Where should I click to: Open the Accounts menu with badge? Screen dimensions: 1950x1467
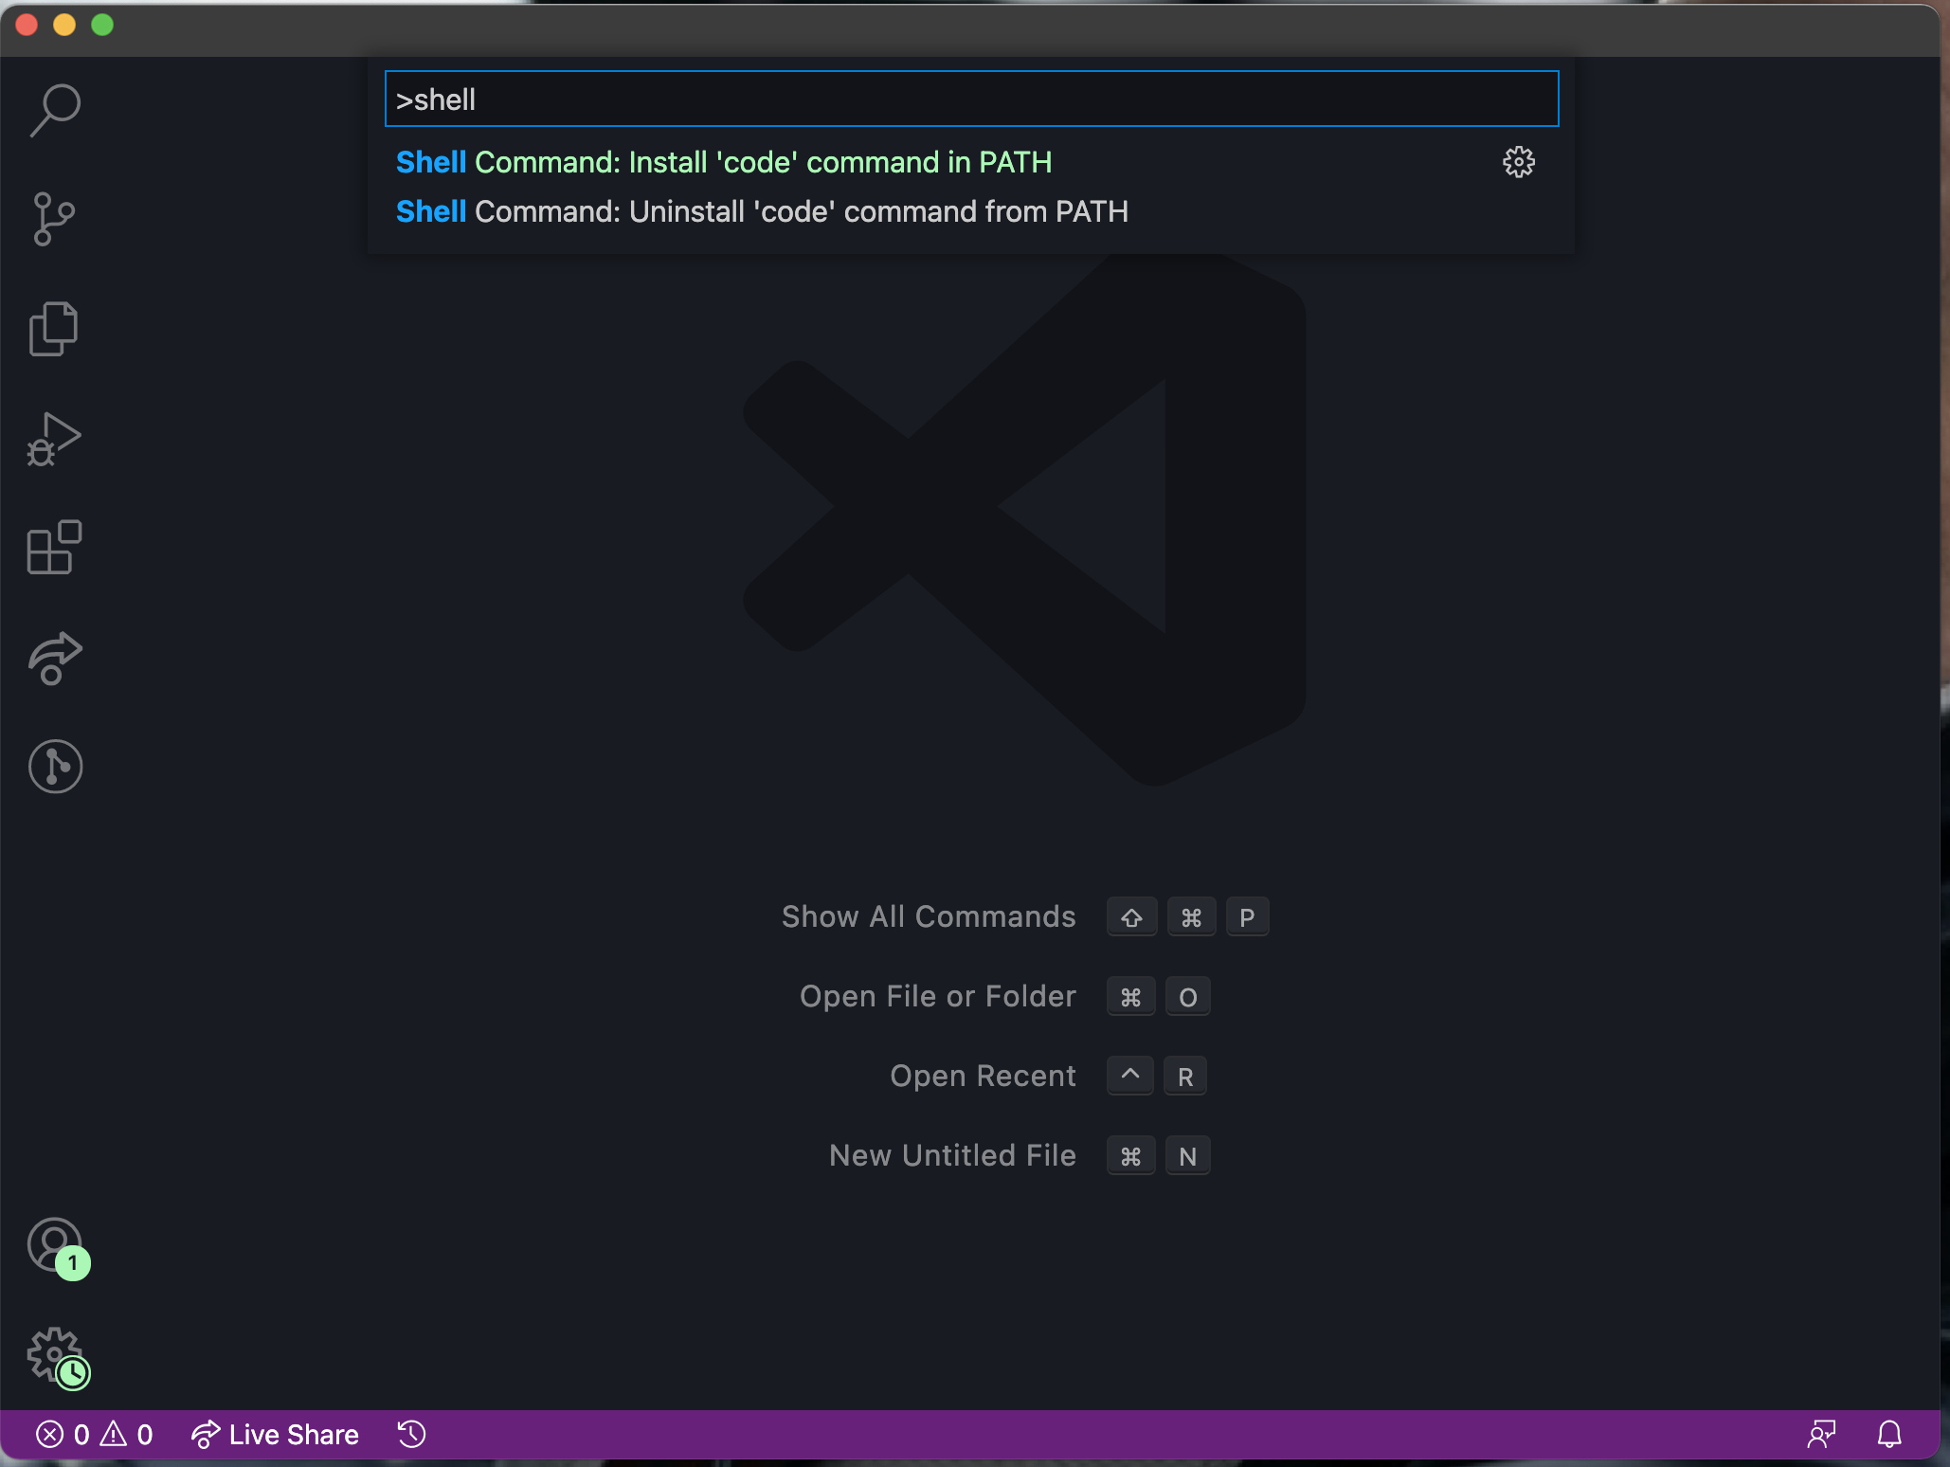(55, 1245)
